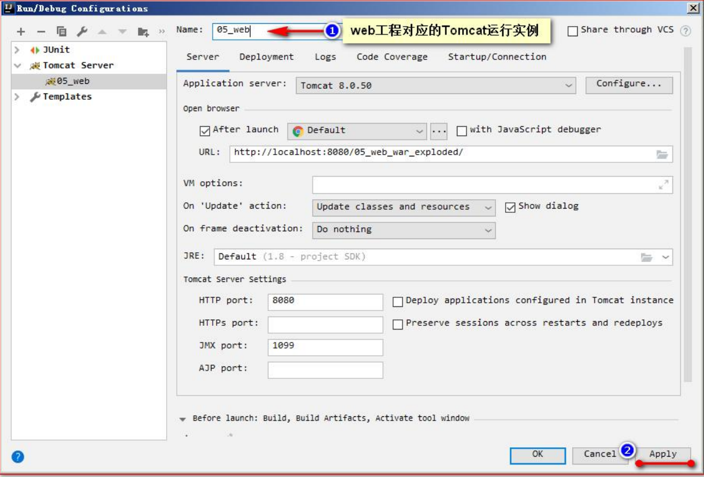The height and width of the screenshot is (477, 704).
Task: Uncheck After launch checkbox
Action: click(205, 131)
